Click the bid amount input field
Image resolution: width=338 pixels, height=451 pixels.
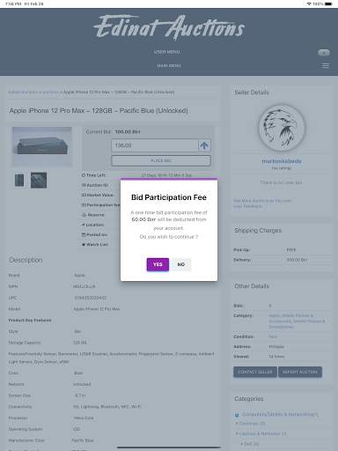click(x=155, y=145)
